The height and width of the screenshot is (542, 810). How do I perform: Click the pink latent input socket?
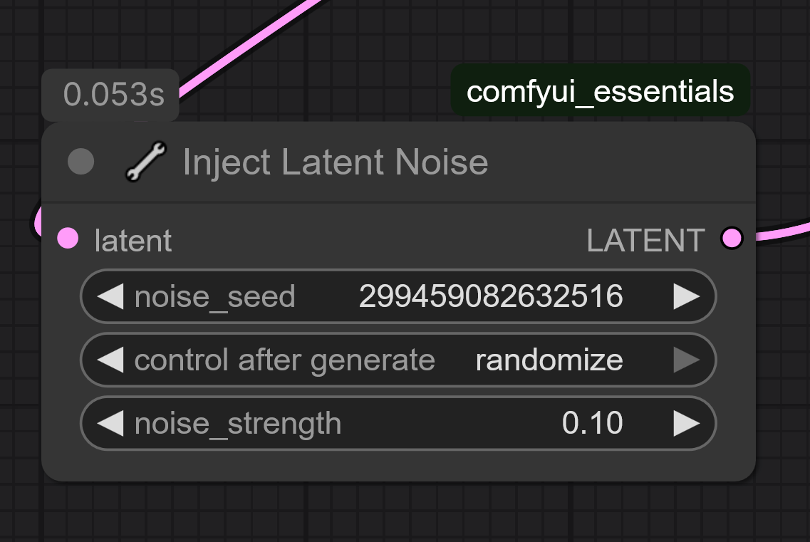(68, 238)
